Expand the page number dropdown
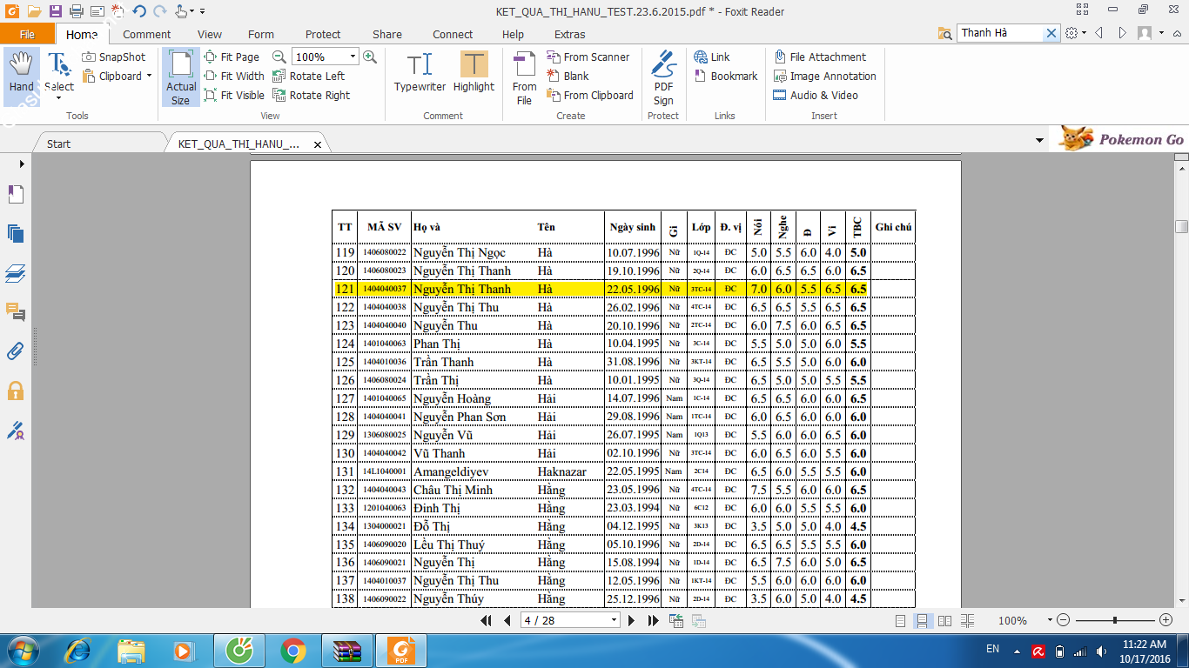This screenshot has width=1189, height=668. (x=615, y=620)
